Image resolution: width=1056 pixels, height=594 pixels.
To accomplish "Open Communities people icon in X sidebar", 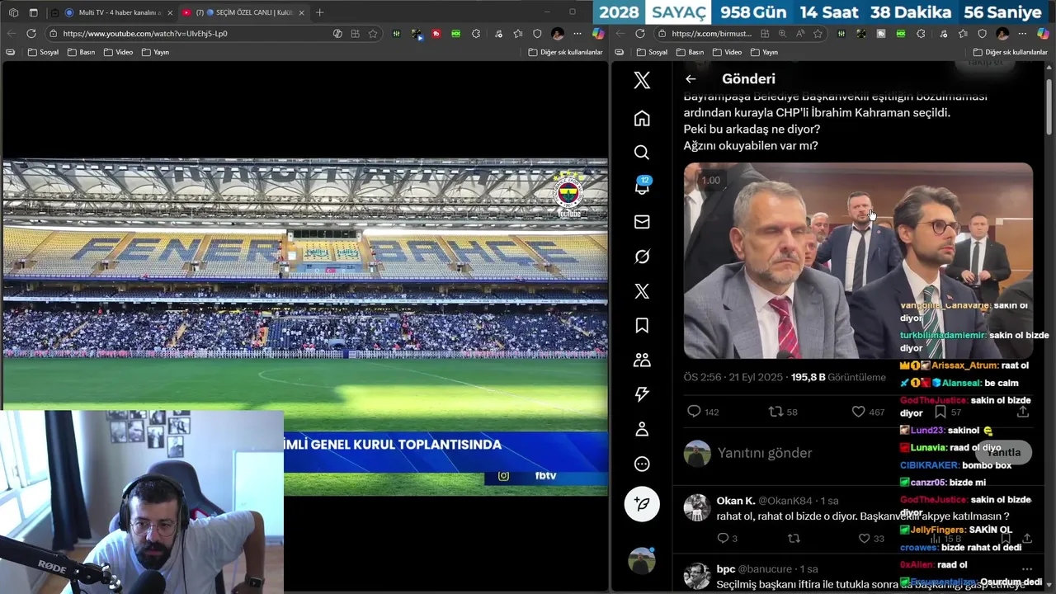I will [x=642, y=361].
